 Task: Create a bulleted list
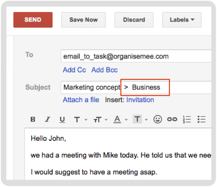pos(201,119)
